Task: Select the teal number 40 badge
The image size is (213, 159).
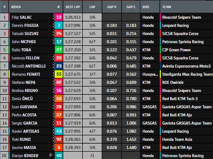Action: pyautogui.click(x=59, y=156)
